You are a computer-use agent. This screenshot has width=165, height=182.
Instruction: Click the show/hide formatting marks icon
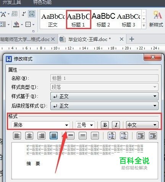coord(24,14)
